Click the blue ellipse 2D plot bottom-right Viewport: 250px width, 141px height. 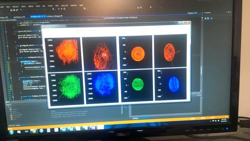(x=170, y=84)
